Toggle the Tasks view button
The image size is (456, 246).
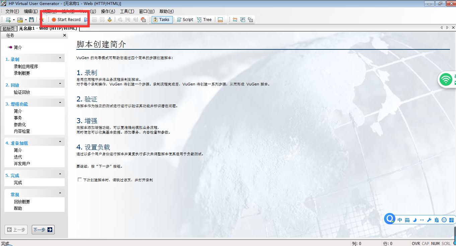pos(162,20)
